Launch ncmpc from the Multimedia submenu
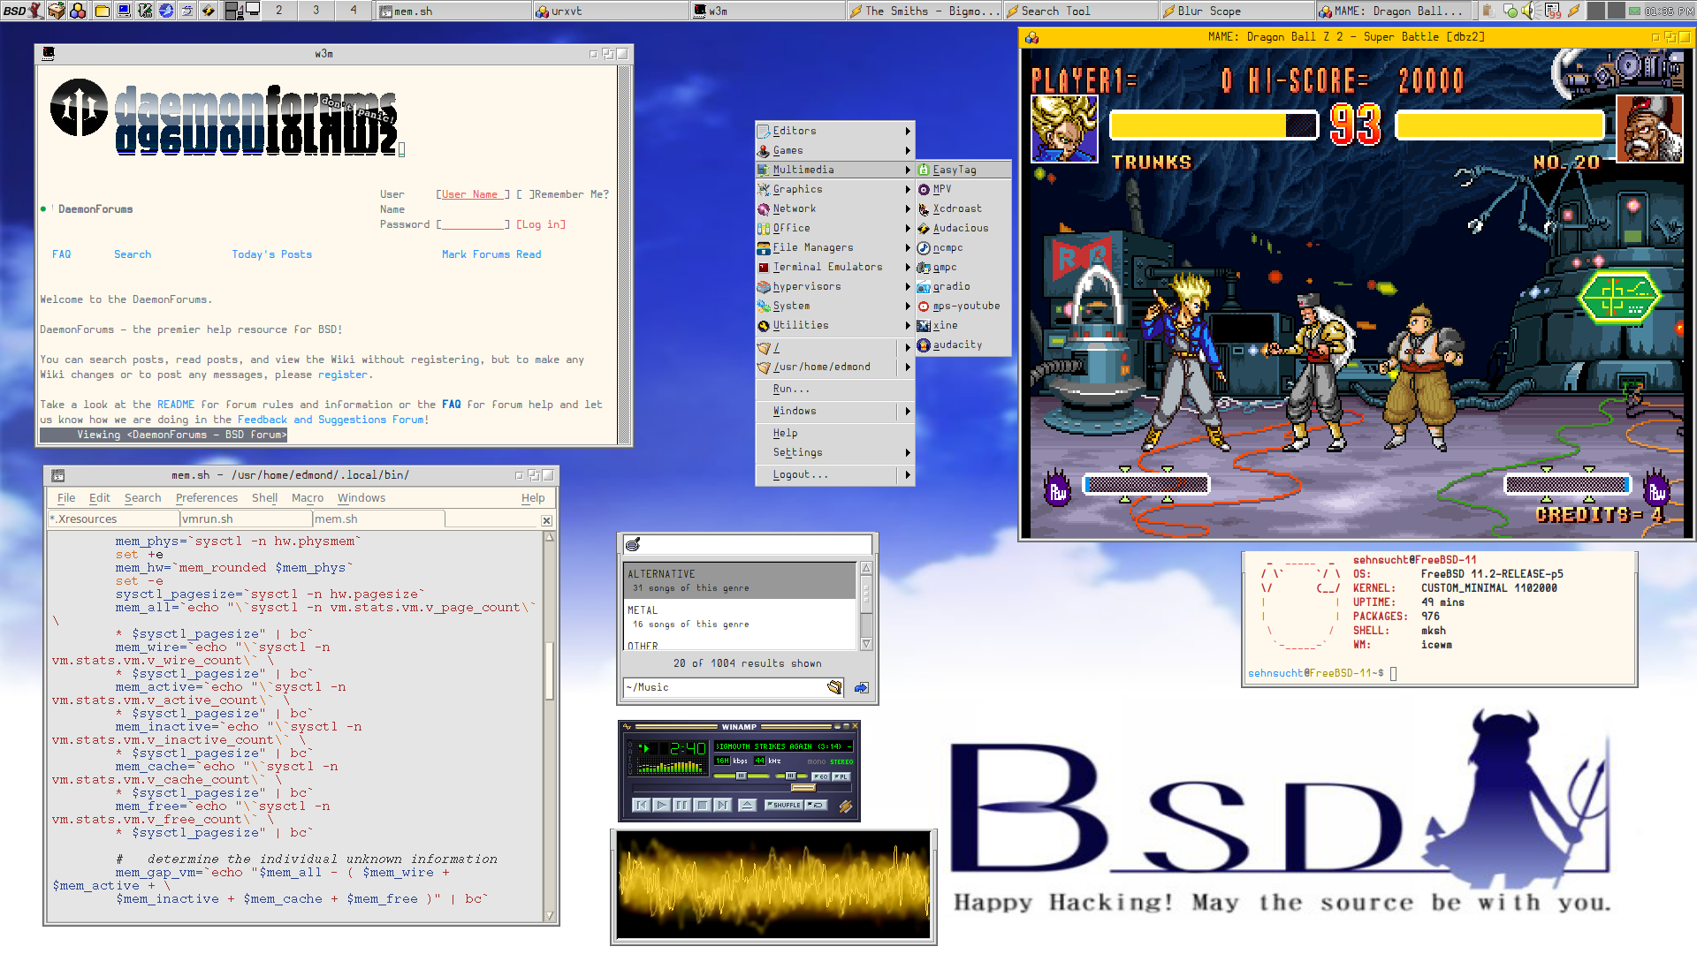The width and height of the screenshot is (1697, 954). pyautogui.click(x=963, y=247)
